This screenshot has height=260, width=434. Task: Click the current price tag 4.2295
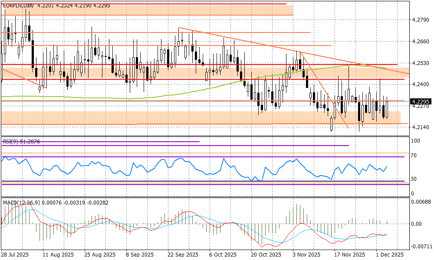click(x=420, y=101)
